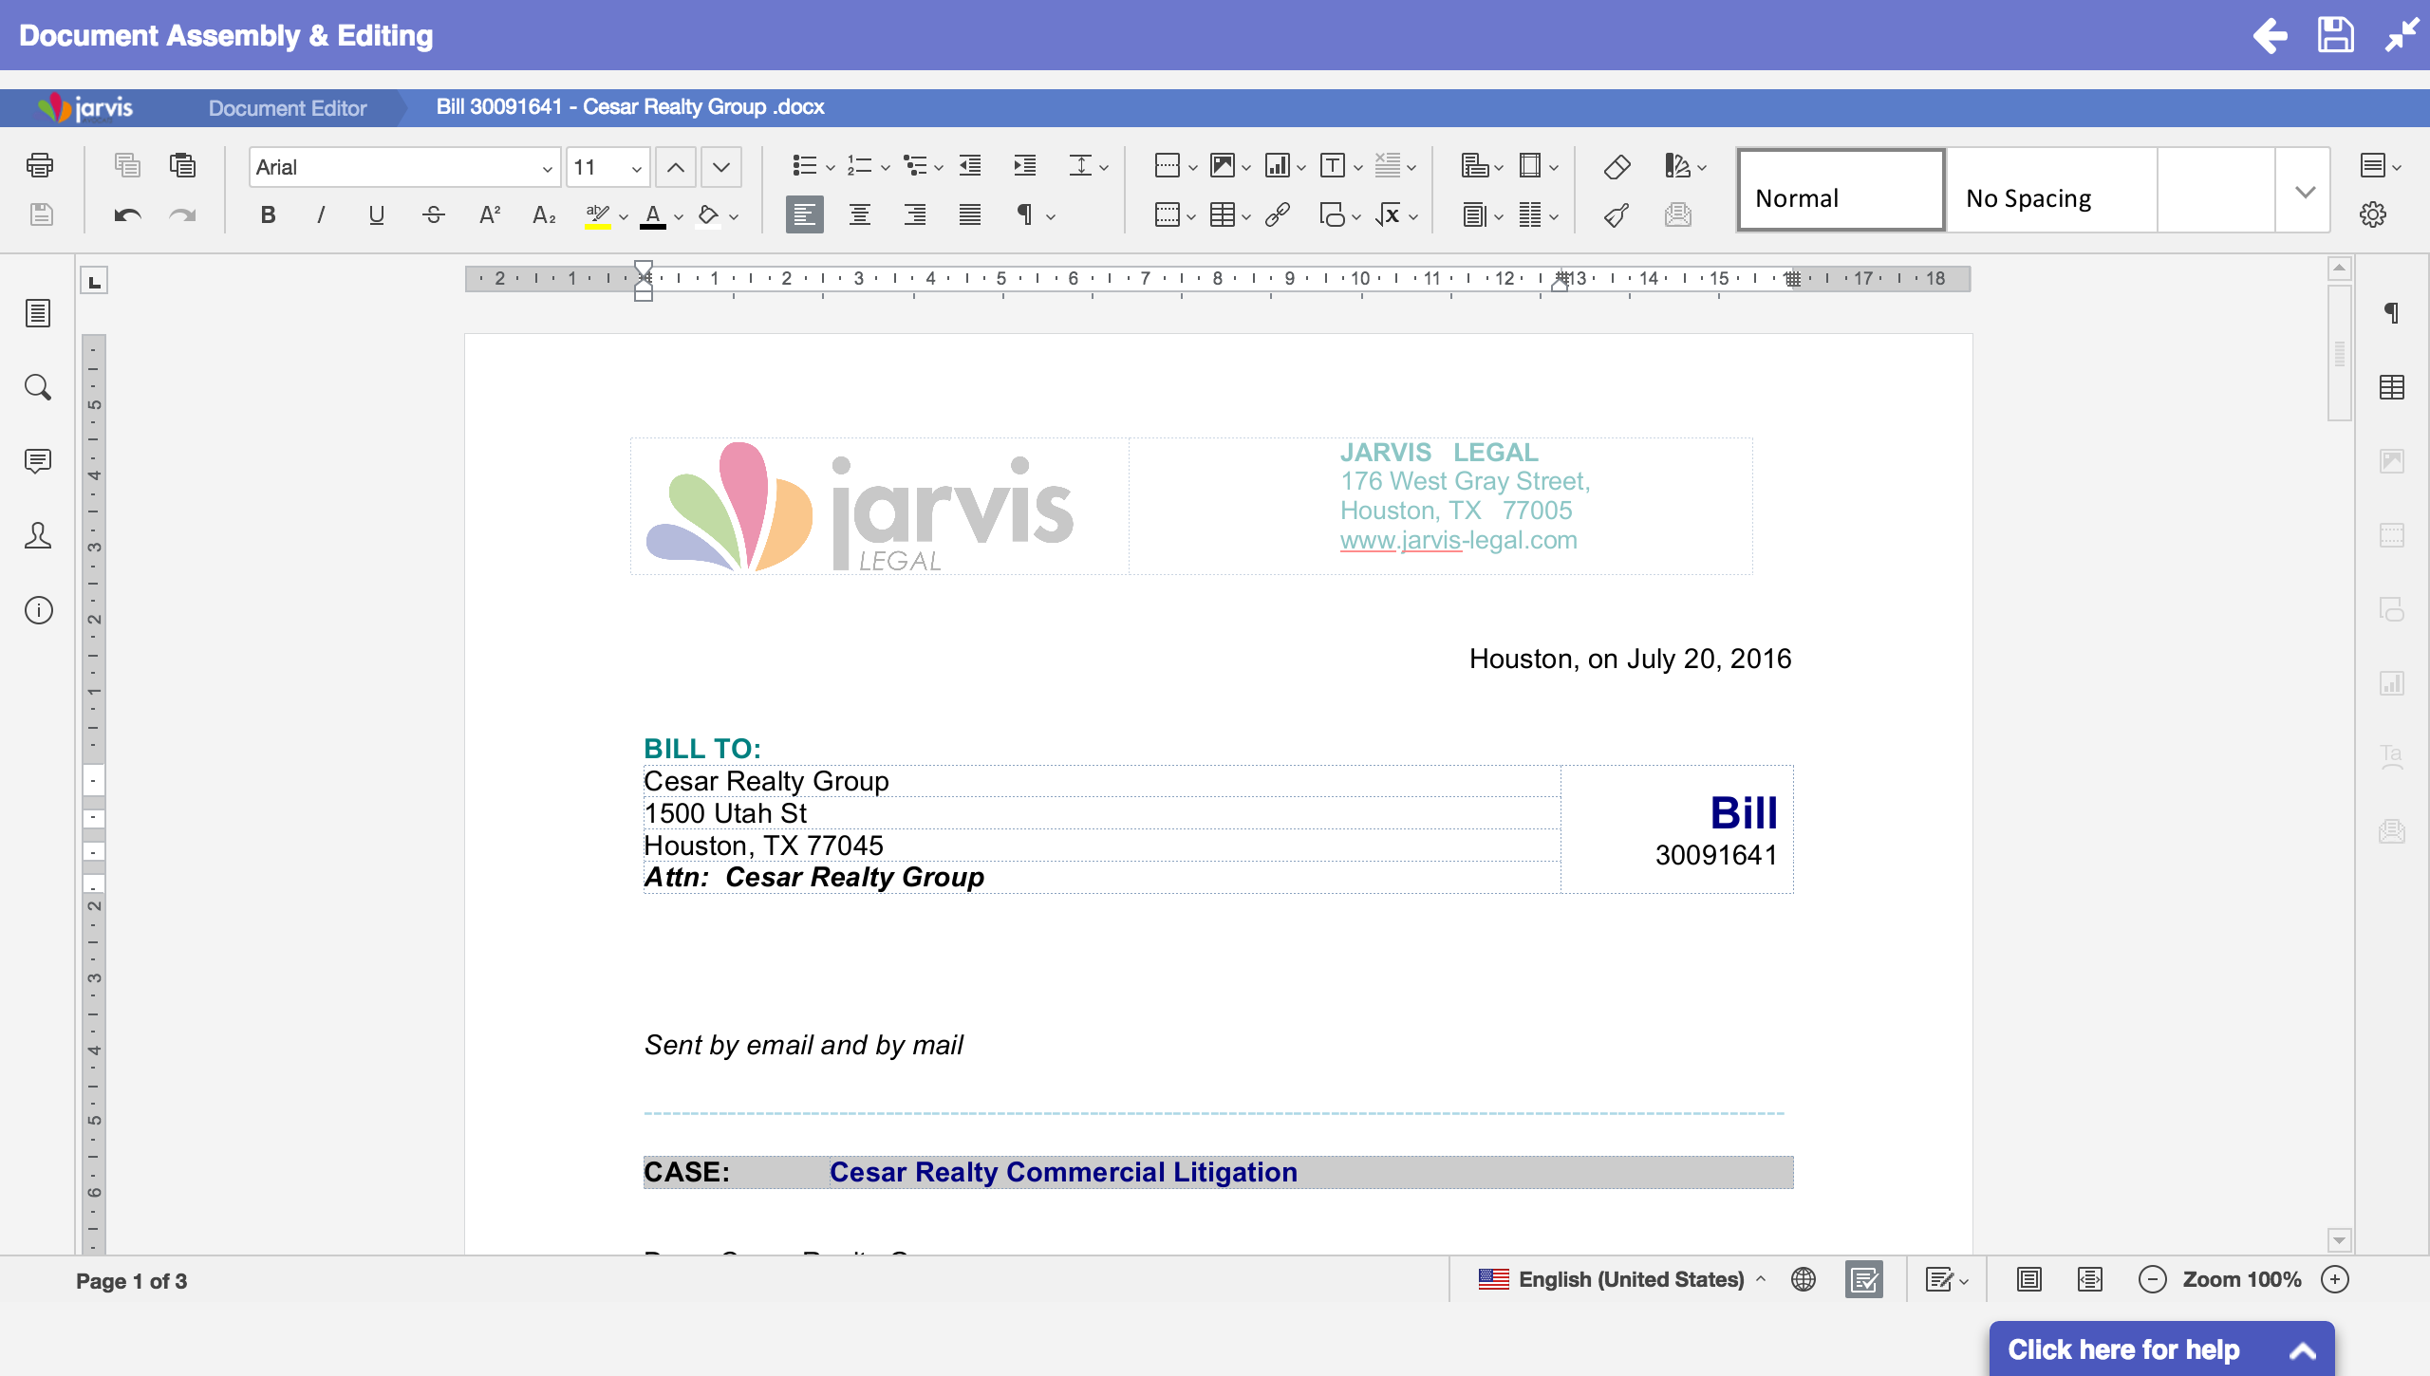Image resolution: width=2430 pixels, height=1376 pixels.
Task: Insert a hyperlink
Action: coord(1276,214)
